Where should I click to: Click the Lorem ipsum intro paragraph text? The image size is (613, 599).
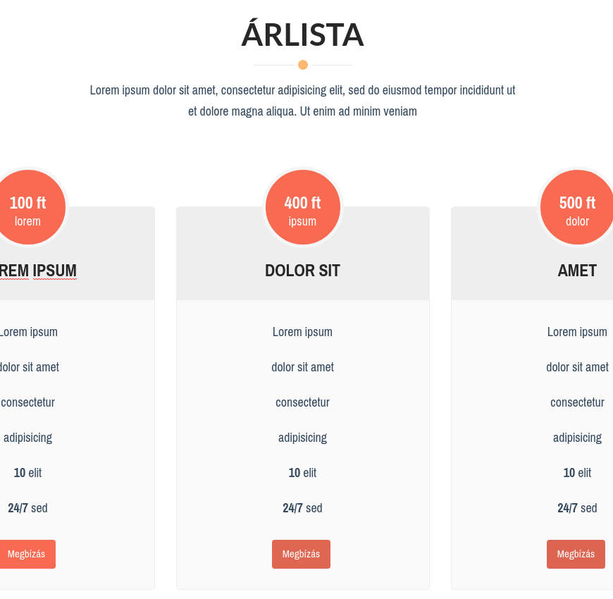303,101
